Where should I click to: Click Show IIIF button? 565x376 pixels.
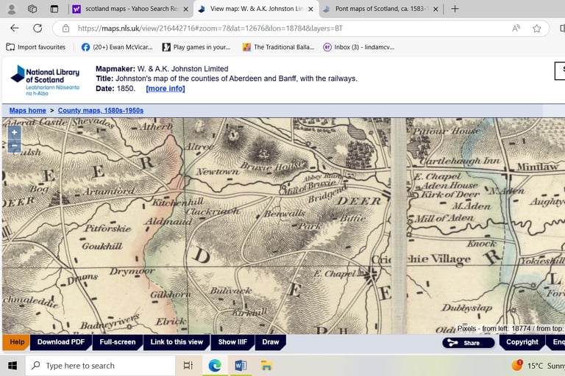tap(232, 342)
